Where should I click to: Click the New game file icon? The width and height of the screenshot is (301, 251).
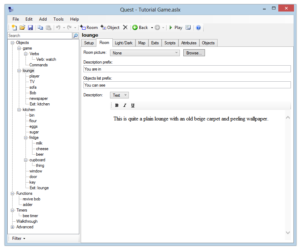pos(14,28)
